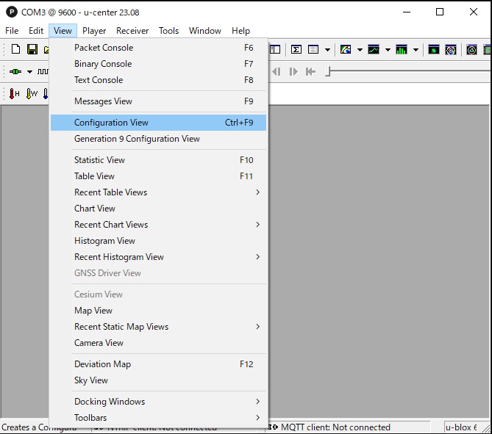Click the player rewind-to-start button
The image size is (492, 434).
point(310,72)
